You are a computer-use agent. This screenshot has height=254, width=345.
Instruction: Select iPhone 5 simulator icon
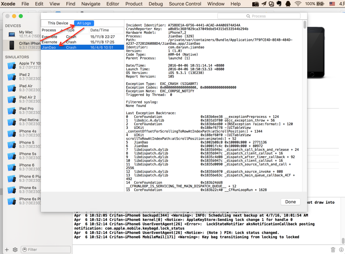[12, 145]
